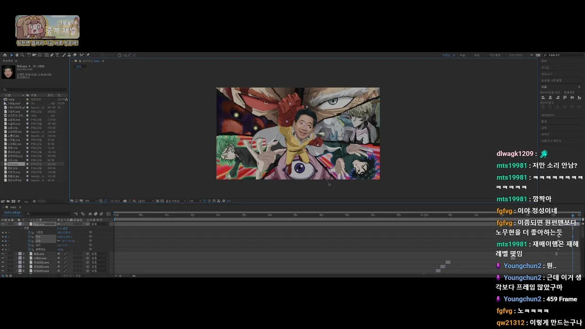Click the current time indicator on ruler
585x329 pixels.
(573, 215)
